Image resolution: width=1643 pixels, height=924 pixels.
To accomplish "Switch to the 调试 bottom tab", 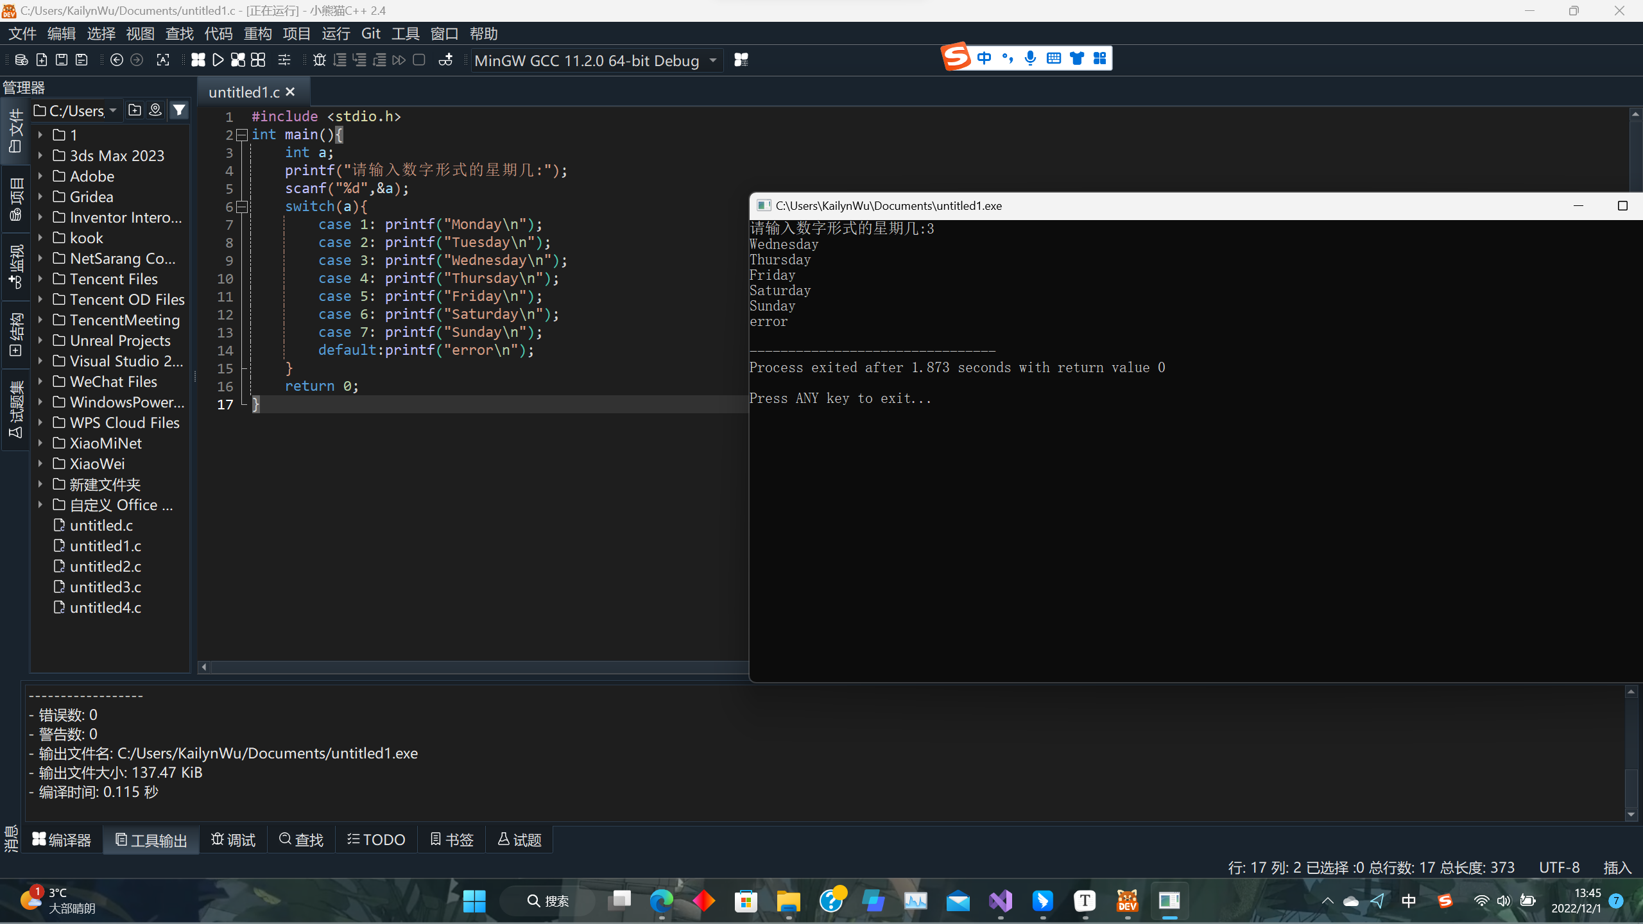I will tap(234, 839).
